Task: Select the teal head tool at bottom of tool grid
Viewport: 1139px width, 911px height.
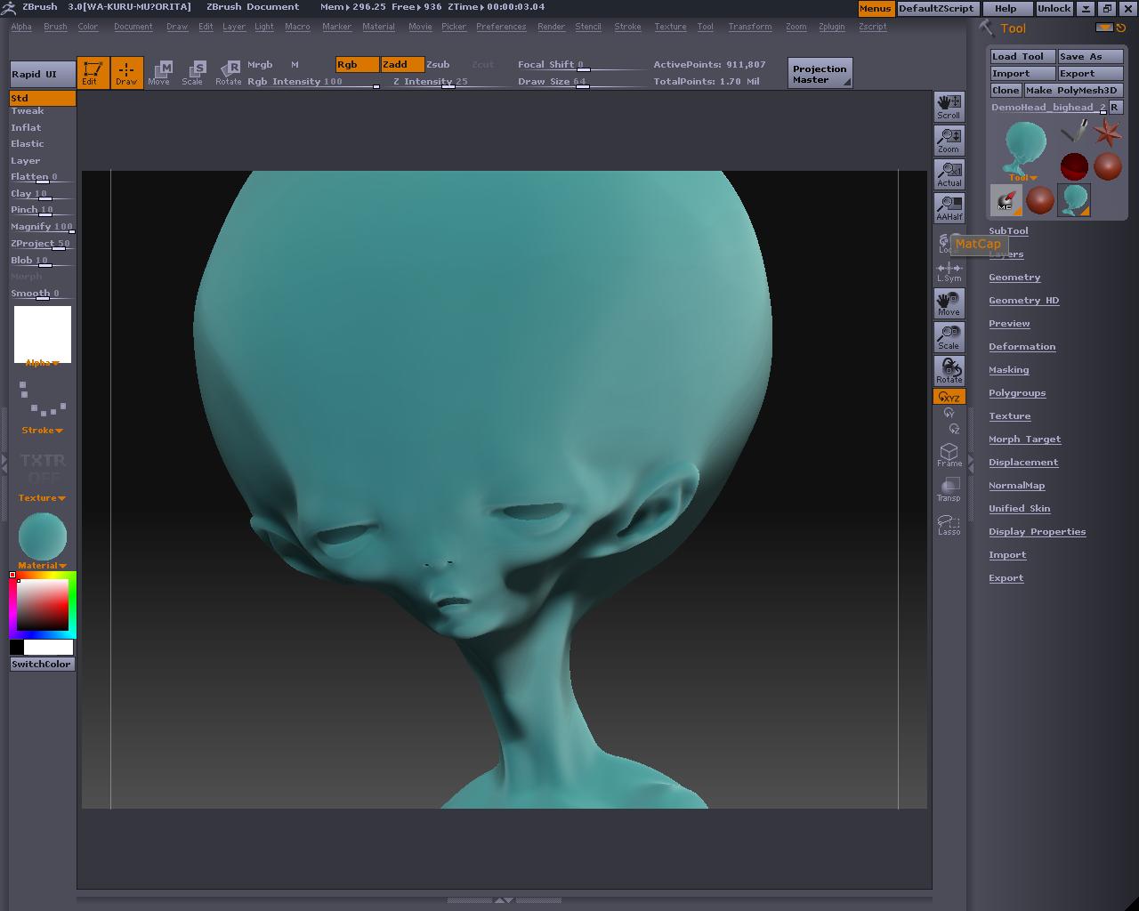Action: 1074,200
